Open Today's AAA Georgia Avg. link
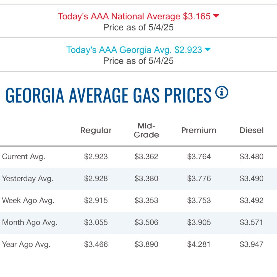This screenshot has width=277, height=277. coord(134,50)
